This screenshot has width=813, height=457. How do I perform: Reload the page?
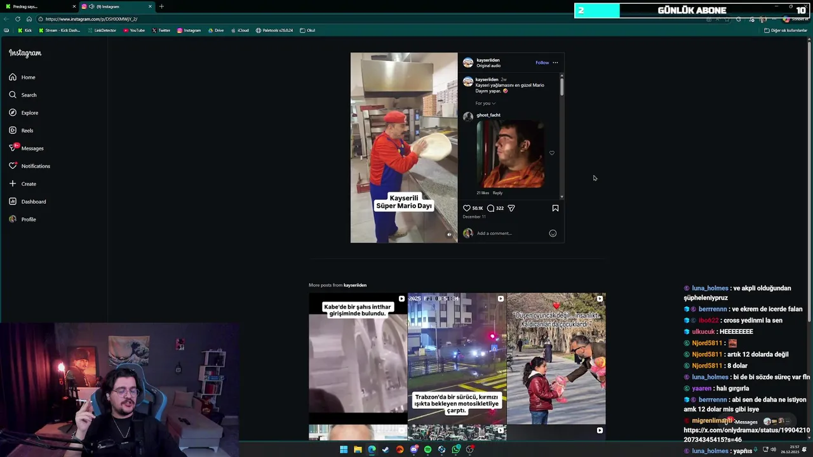pyautogui.click(x=18, y=19)
